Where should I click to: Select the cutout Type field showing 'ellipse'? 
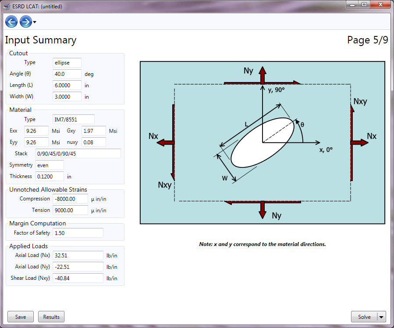click(x=67, y=62)
